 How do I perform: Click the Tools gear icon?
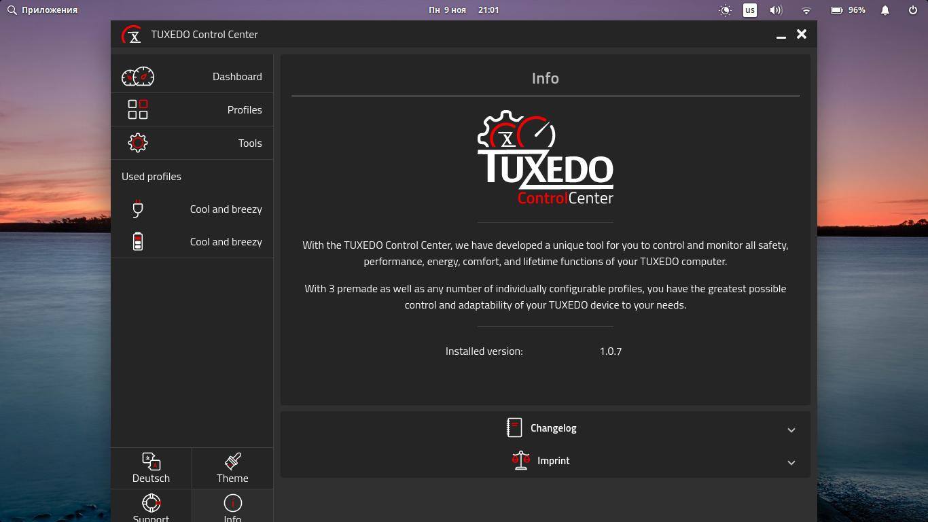pyautogui.click(x=138, y=143)
